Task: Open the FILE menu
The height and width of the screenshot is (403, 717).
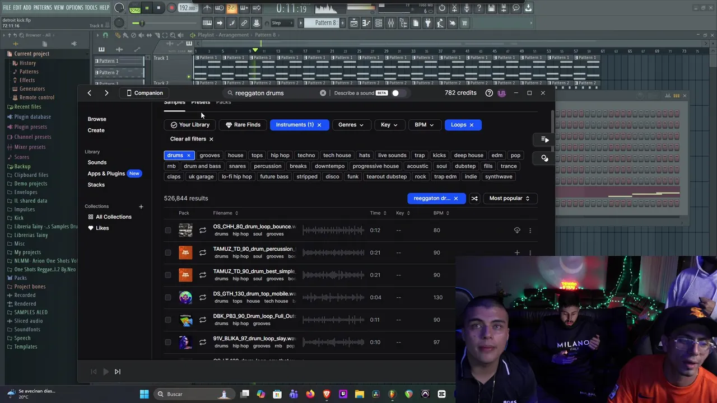Action: (7, 7)
